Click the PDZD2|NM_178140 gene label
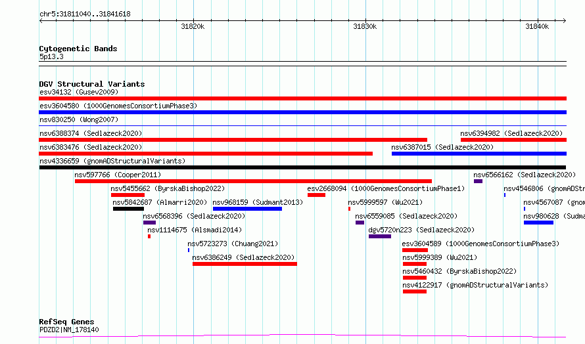The height and width of the screenshot is (344, 585). coord(70,330)
